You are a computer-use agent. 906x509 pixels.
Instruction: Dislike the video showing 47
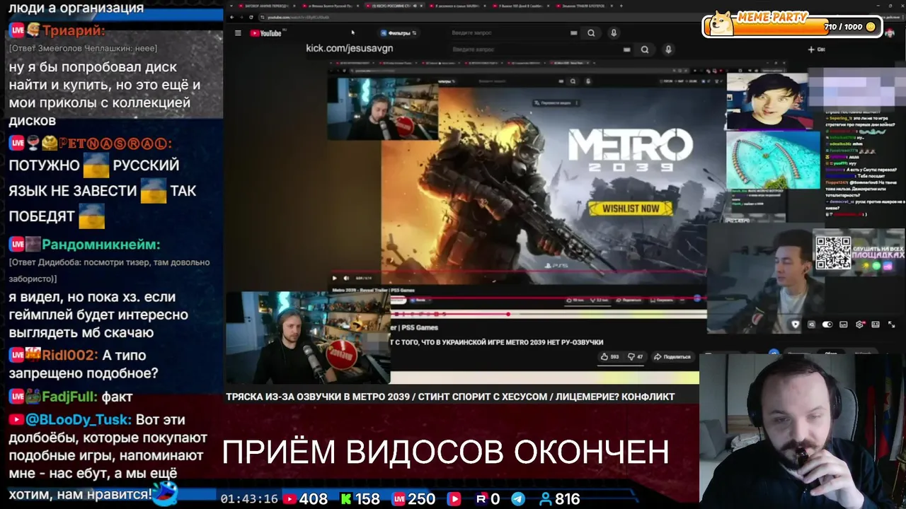(636, 357)
